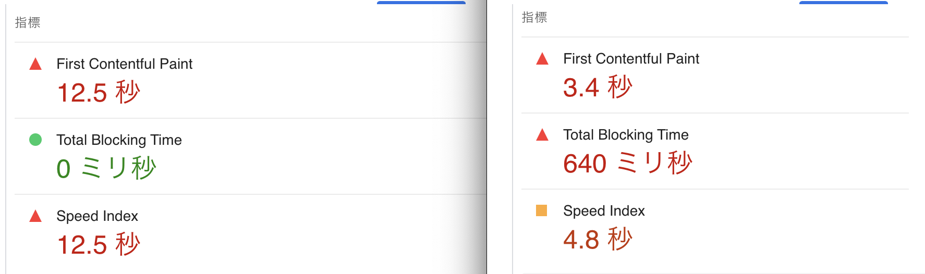Select First Contentful Paint label above 3.4 秒
Image resolution: width=925 pixels, height=274 pixels.
631,59
